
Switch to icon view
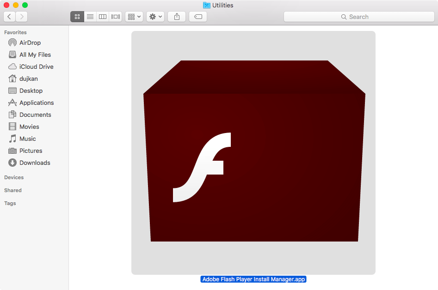77,17
